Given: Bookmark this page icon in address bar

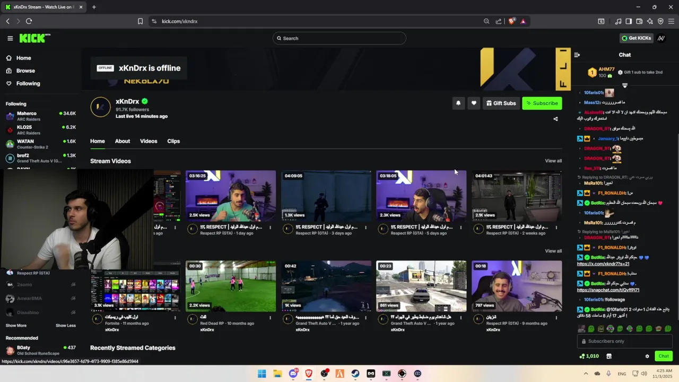Looking at the screenshot, I should pyautogui.click(x=140, y=21).
